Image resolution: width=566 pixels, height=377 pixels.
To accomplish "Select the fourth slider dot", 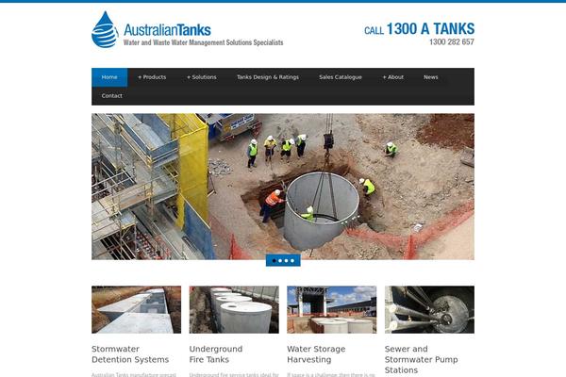I will coord(292,260).
